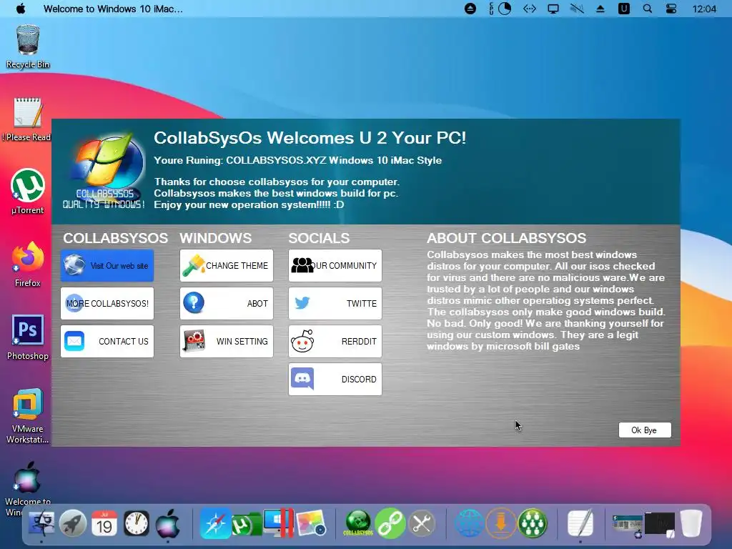Click the 12:04 clock in menu bar
This screenshot has width=732, height=549.
click(704, 9)
